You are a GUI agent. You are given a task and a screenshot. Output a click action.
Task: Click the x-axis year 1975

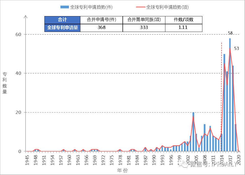(x=112, y=160)
